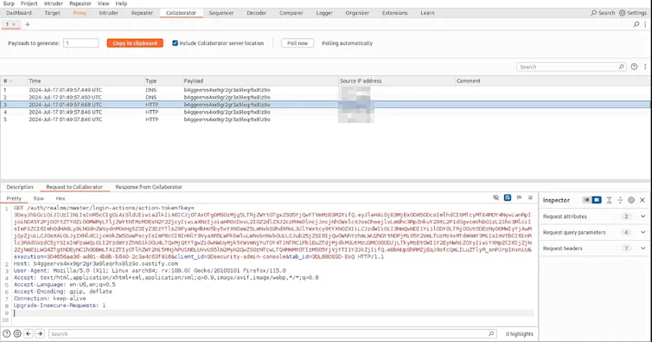Uncheck Include Collaborator server location

(175, 43)
